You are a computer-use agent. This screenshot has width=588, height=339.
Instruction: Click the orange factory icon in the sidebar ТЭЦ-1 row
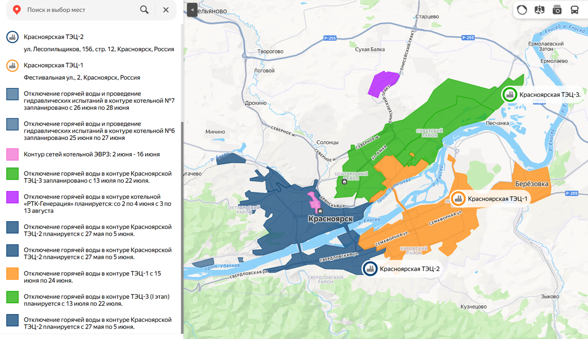(x=13, y=66)
